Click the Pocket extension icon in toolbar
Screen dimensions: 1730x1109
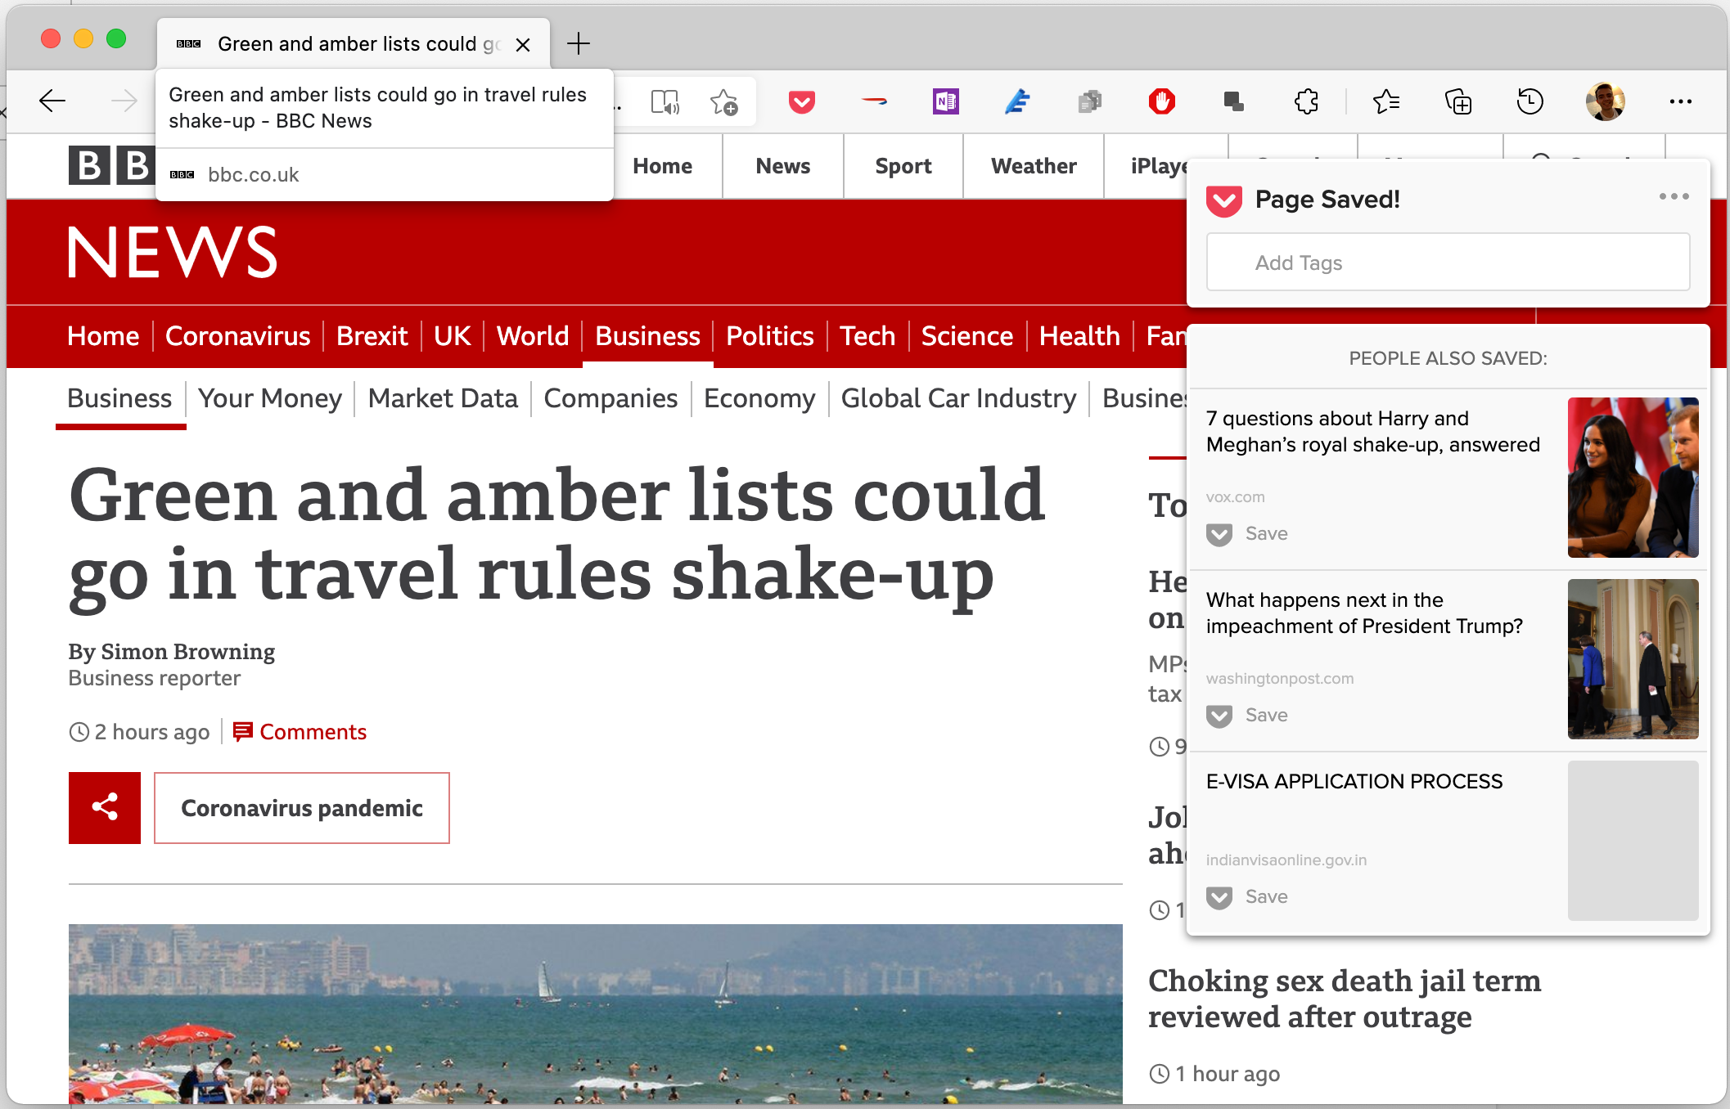[801, 102]
